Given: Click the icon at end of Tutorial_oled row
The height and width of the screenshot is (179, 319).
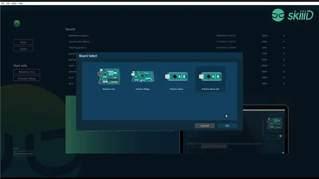Looking at the screenshot, I should pyautogui.click(x=284, y=42).
